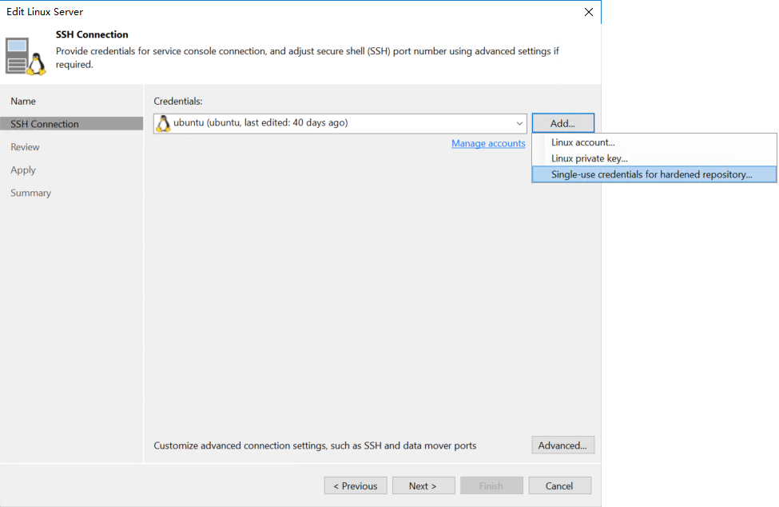
Task: Click the 'Customize advanced connection settings' text
Action: click(x=315, y=445)
